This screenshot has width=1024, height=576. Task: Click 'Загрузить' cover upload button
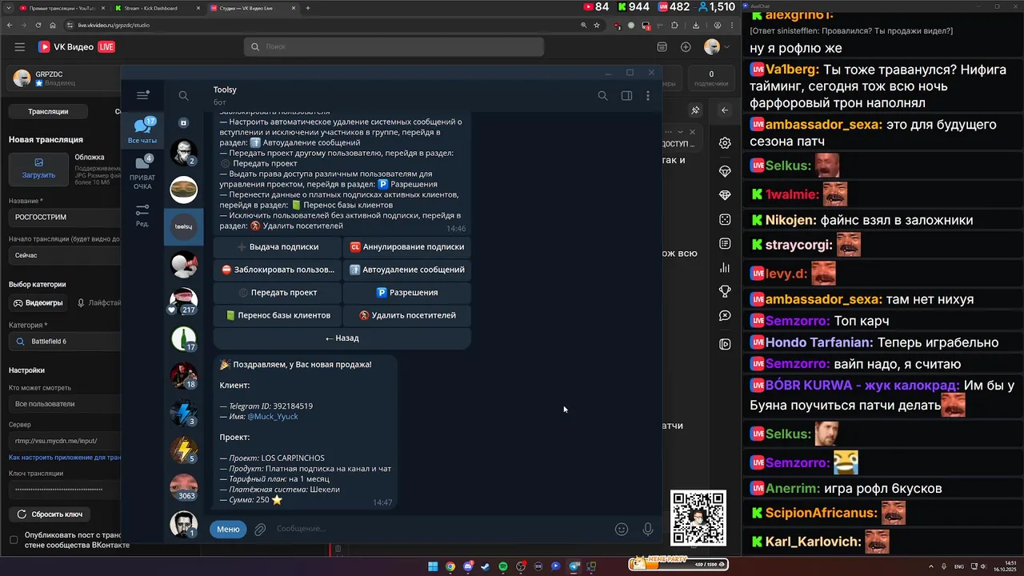point(38,168)
